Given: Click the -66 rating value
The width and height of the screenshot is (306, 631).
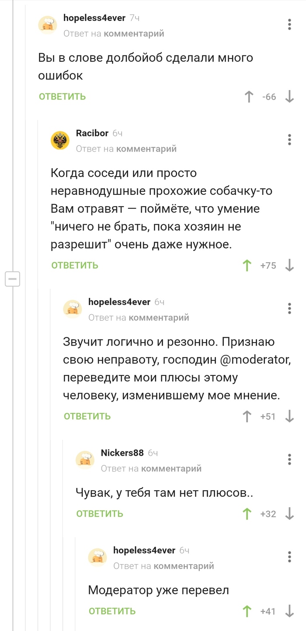Looking at the screenshot, I should (x=268, y=97).
